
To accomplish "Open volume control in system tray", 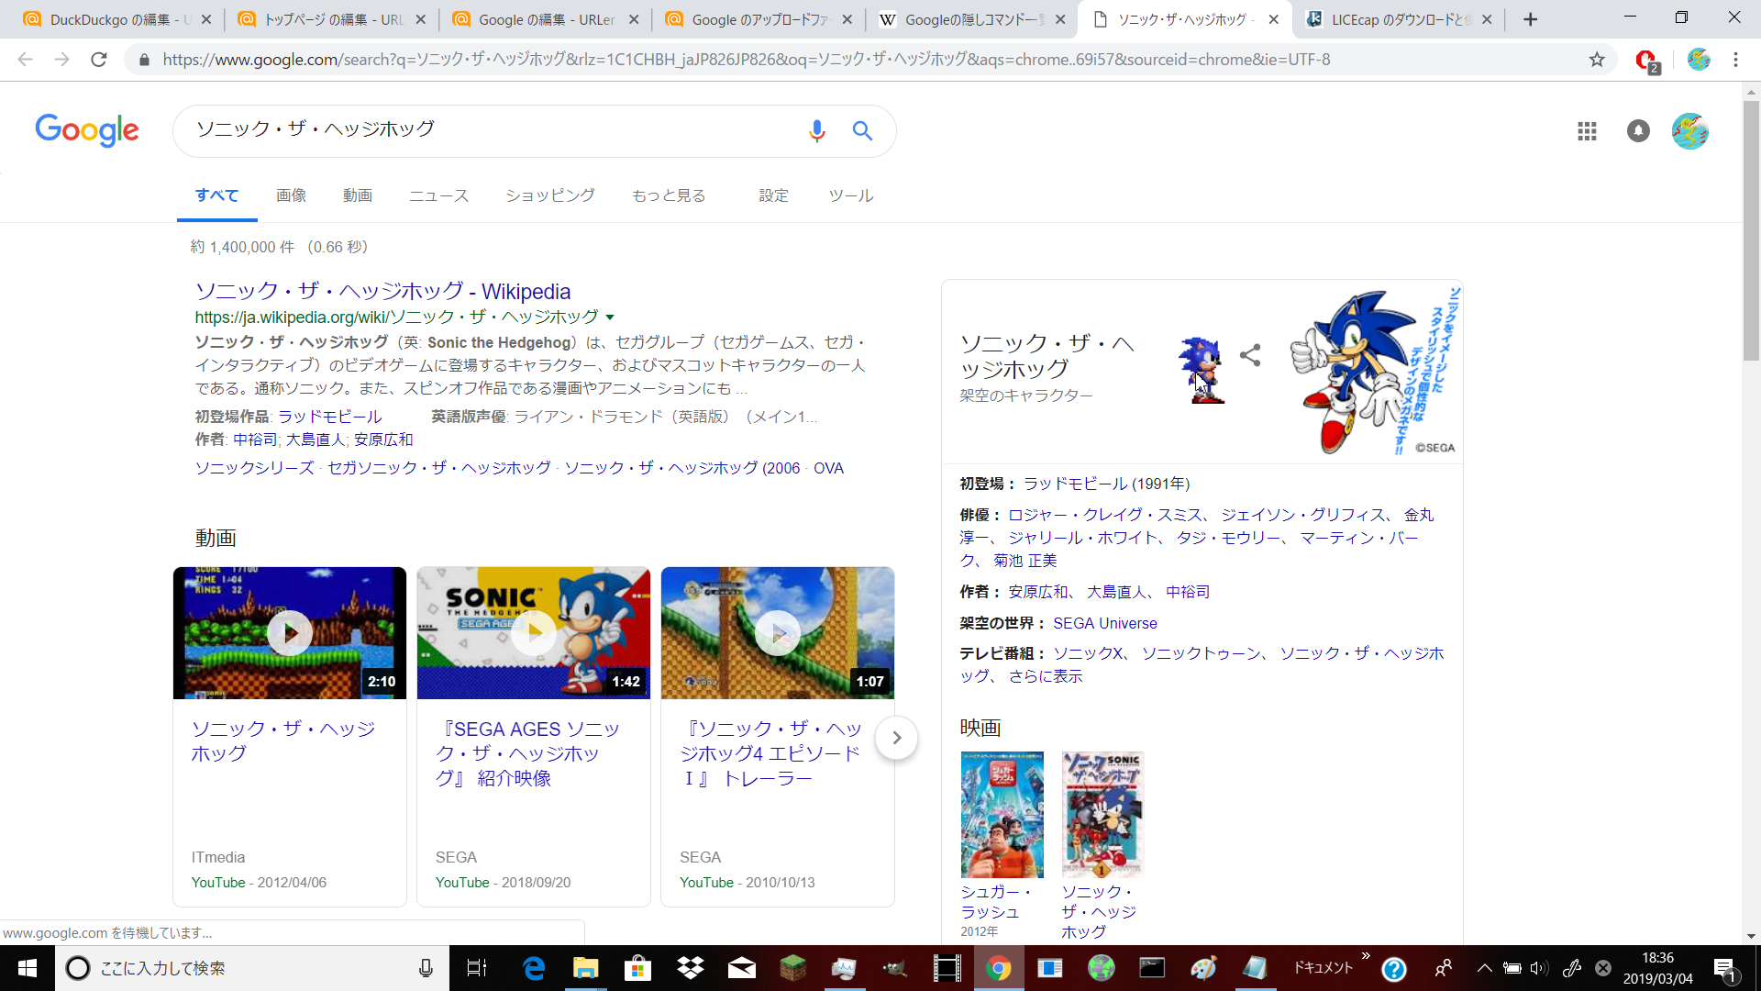I will click(1539, 968).
